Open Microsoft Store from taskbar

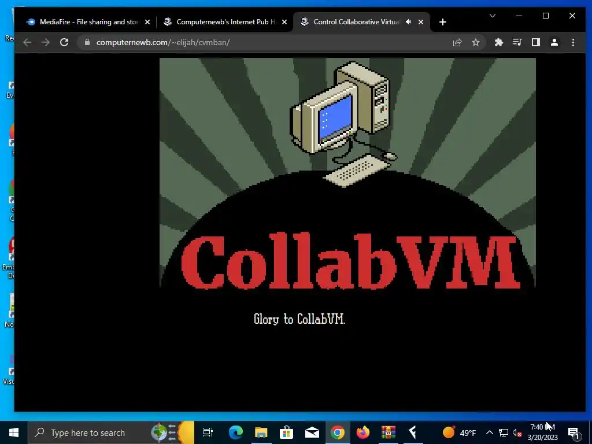coord(286,432)
